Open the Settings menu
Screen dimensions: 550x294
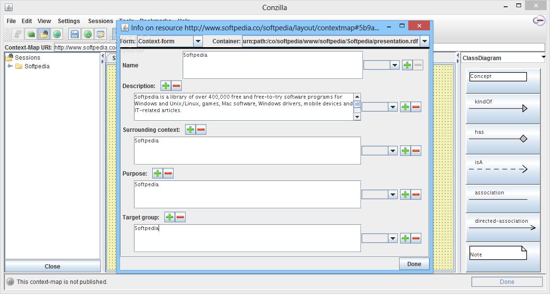coord(69,21)
